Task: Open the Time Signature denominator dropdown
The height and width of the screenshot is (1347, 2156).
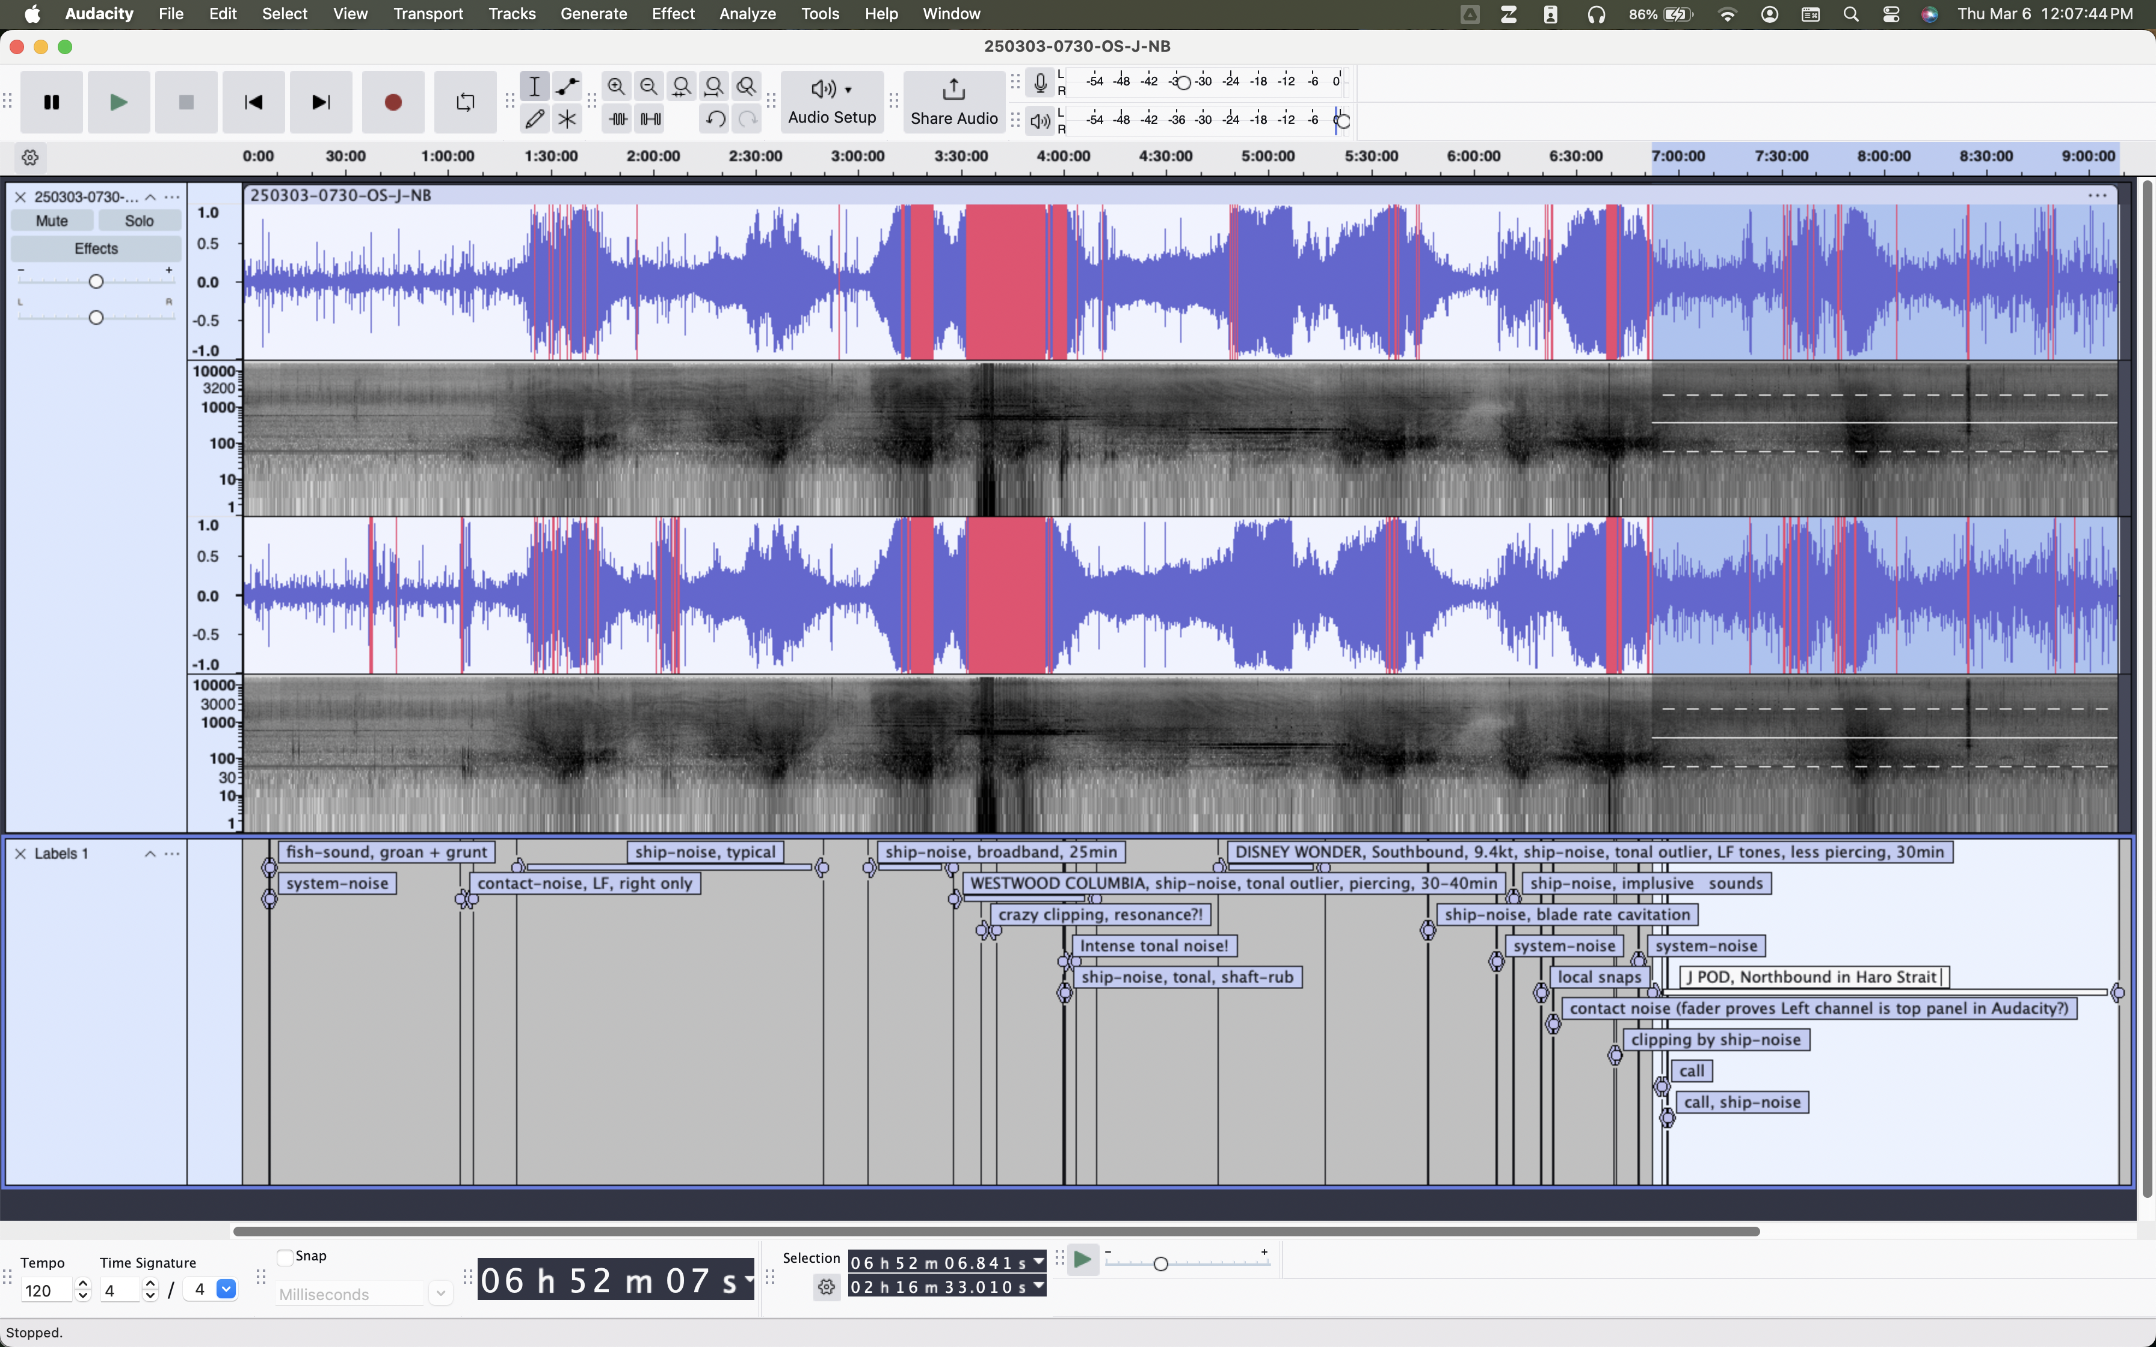Action: click(226, 1289)
